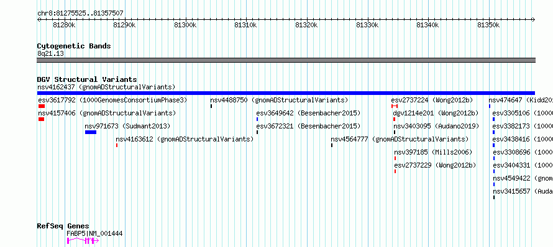Click esv3649642 (Besenbacher2015) label
This screenshot has height=247, width=553.
308,113
